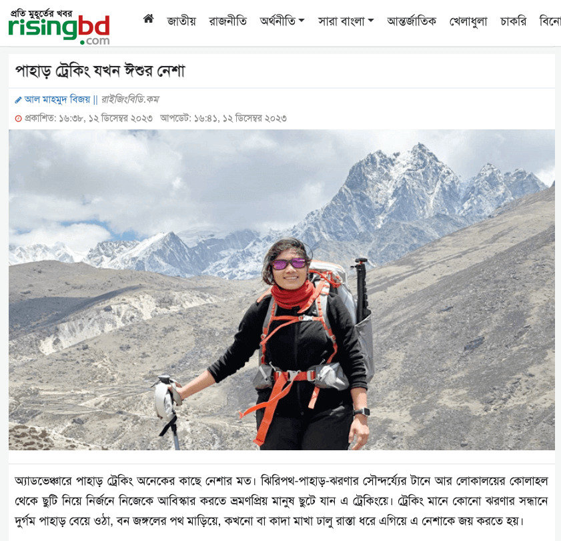This screenshot has width=561, height=541.
Task: Select the চাকরি menu item
Action: point(514,21)
